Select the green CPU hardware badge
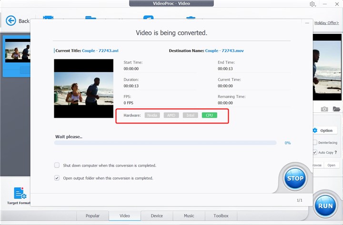 (209, 115)
